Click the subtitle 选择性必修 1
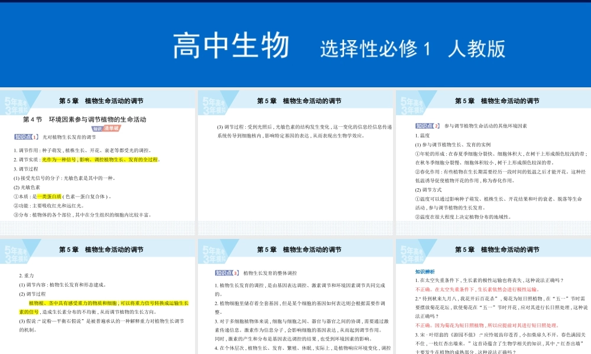Screen dimensions: 591x354 tap(375, 48)
